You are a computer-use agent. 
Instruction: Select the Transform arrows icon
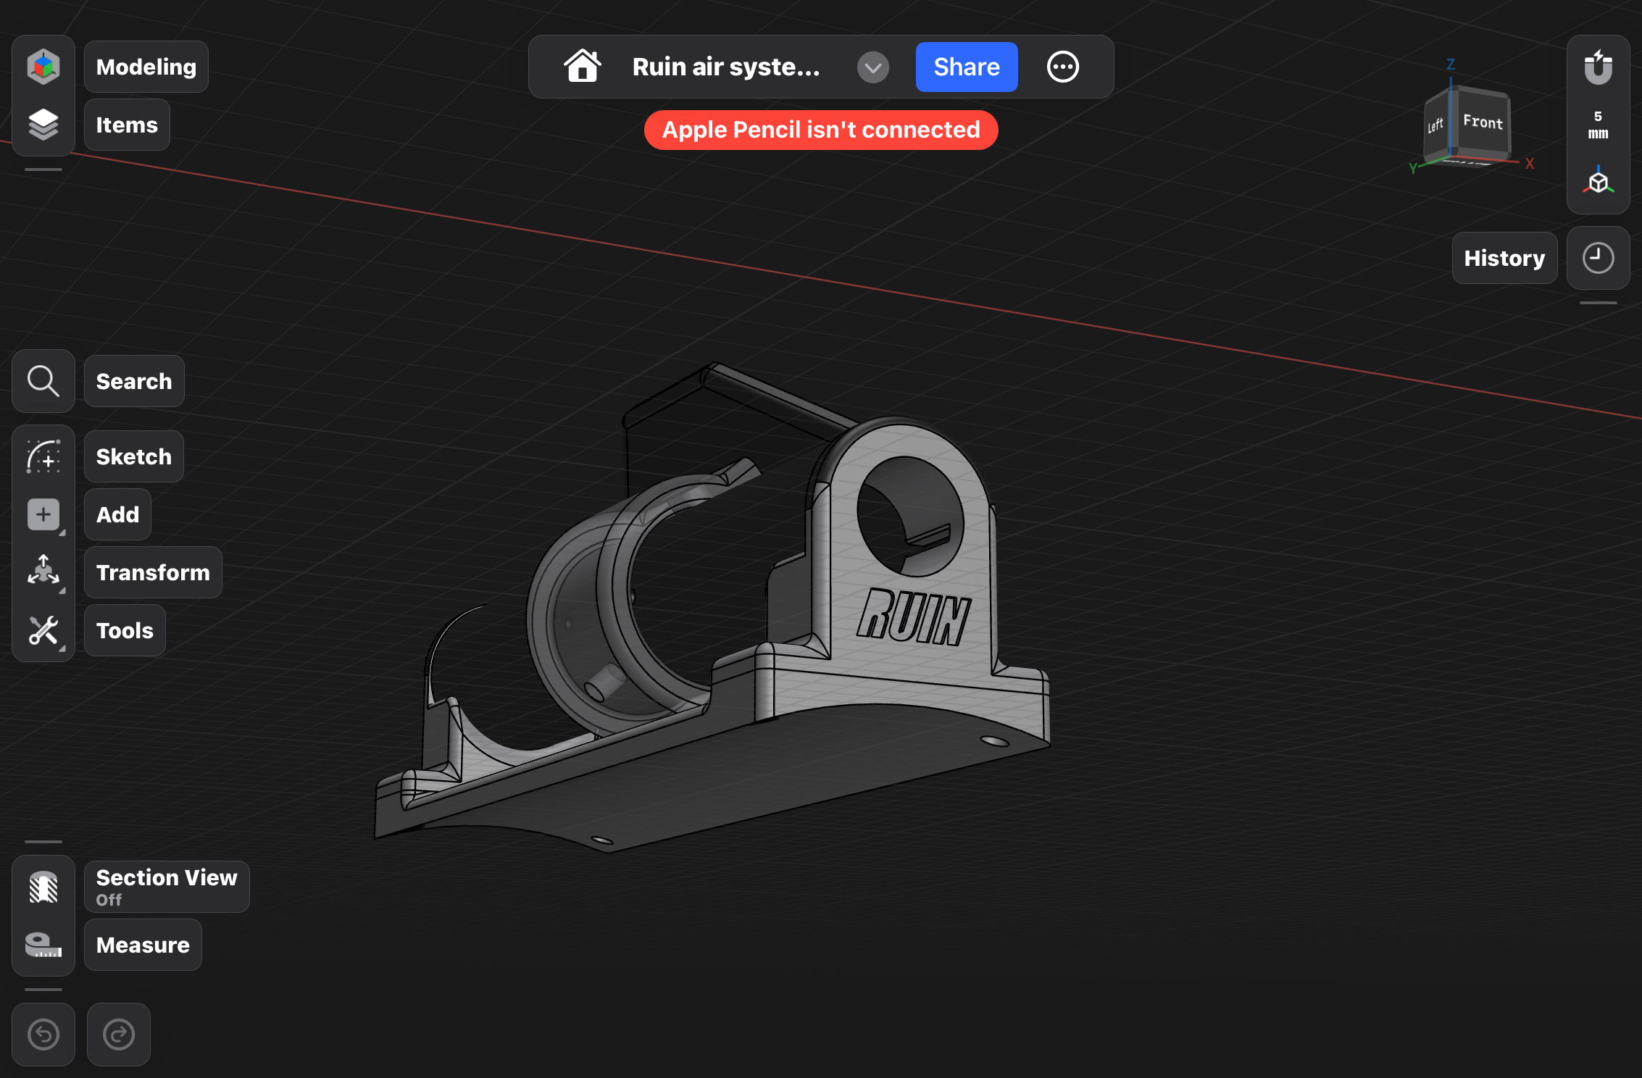(43, 572)
